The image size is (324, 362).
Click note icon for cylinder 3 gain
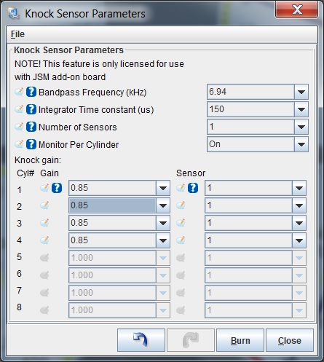(x=44, y=223)
